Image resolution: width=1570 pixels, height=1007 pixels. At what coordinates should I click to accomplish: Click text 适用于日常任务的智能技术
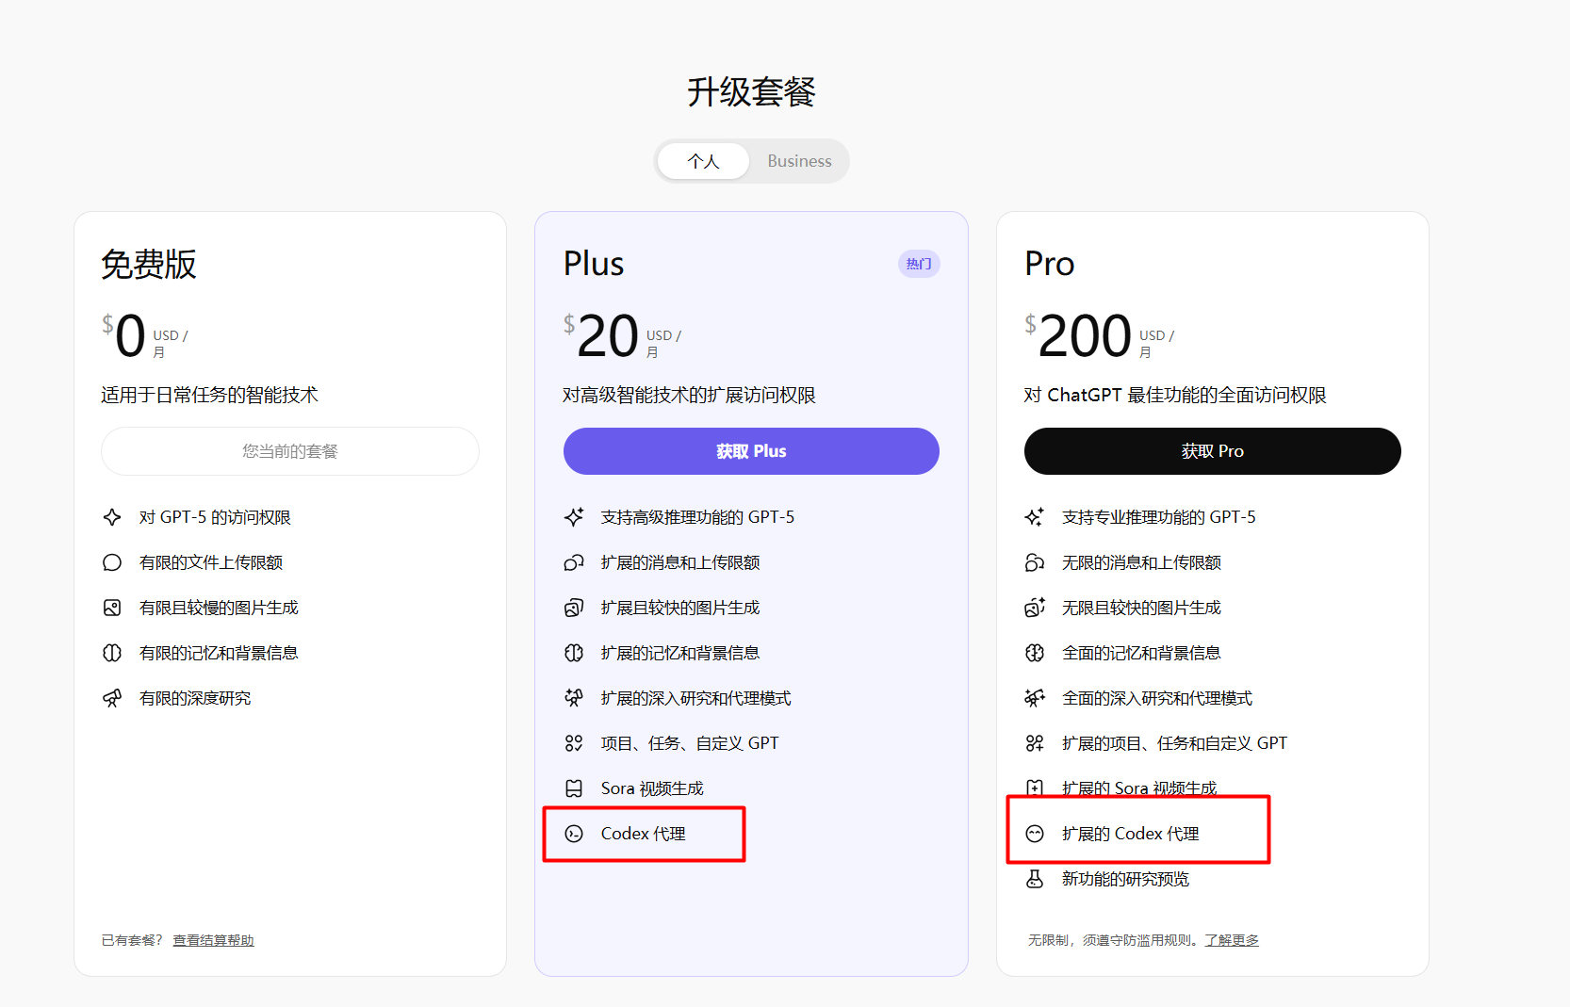pyautogui.click(x=209, y=395)
